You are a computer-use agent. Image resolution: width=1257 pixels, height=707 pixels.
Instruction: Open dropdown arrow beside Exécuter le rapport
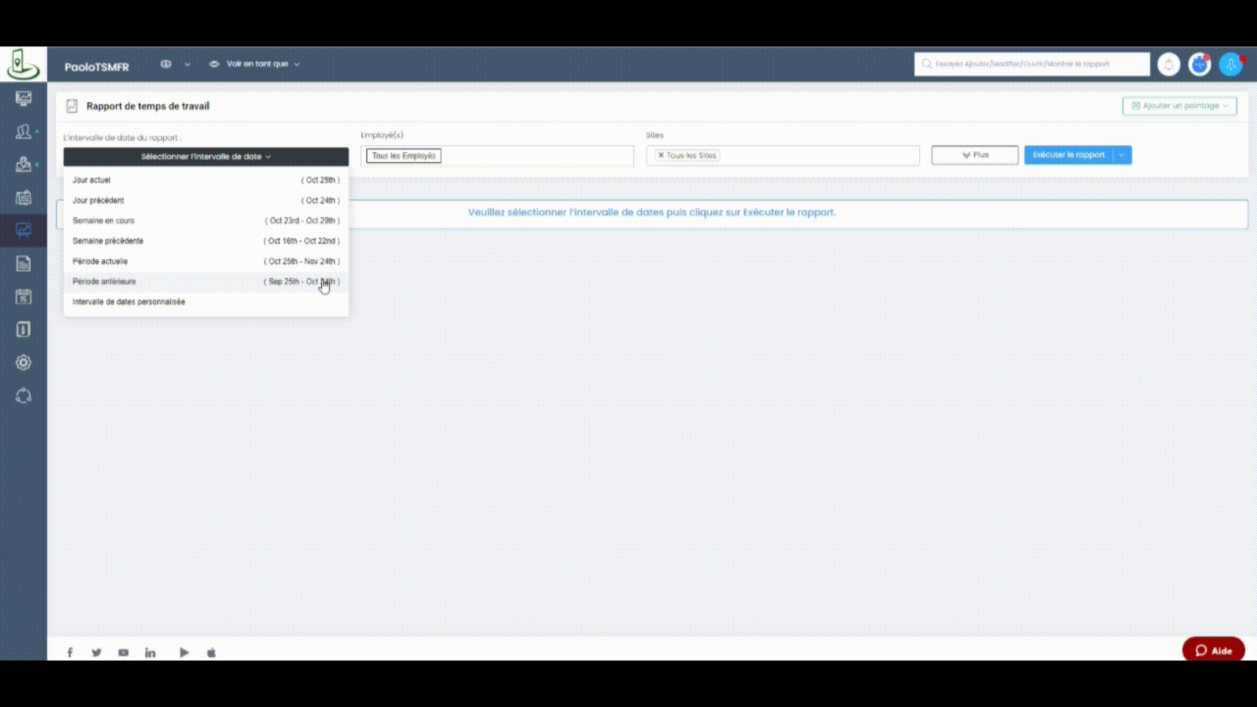[x=1122, y=155]
